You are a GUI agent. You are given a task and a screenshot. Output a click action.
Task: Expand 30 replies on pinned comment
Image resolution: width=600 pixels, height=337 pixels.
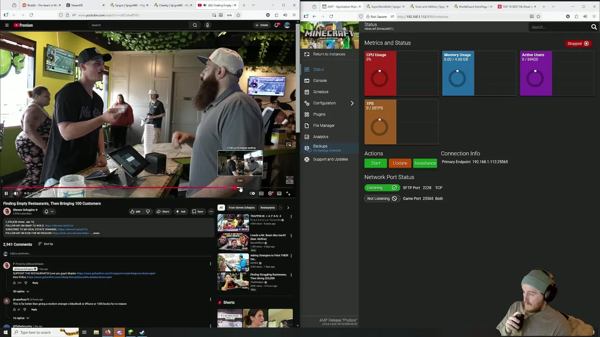[21, 292]
